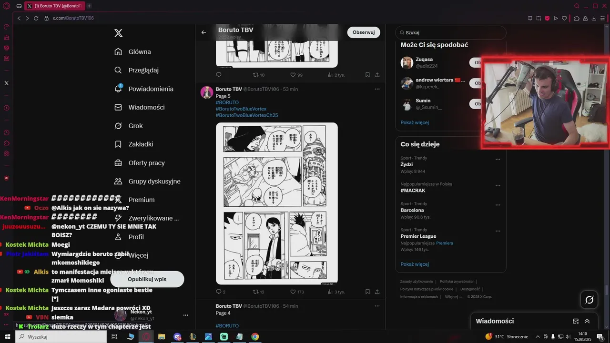This screenshot has height=343, width=610.
Task: Click the Opublikuj wpis button
Action: (x=147, y=279)
